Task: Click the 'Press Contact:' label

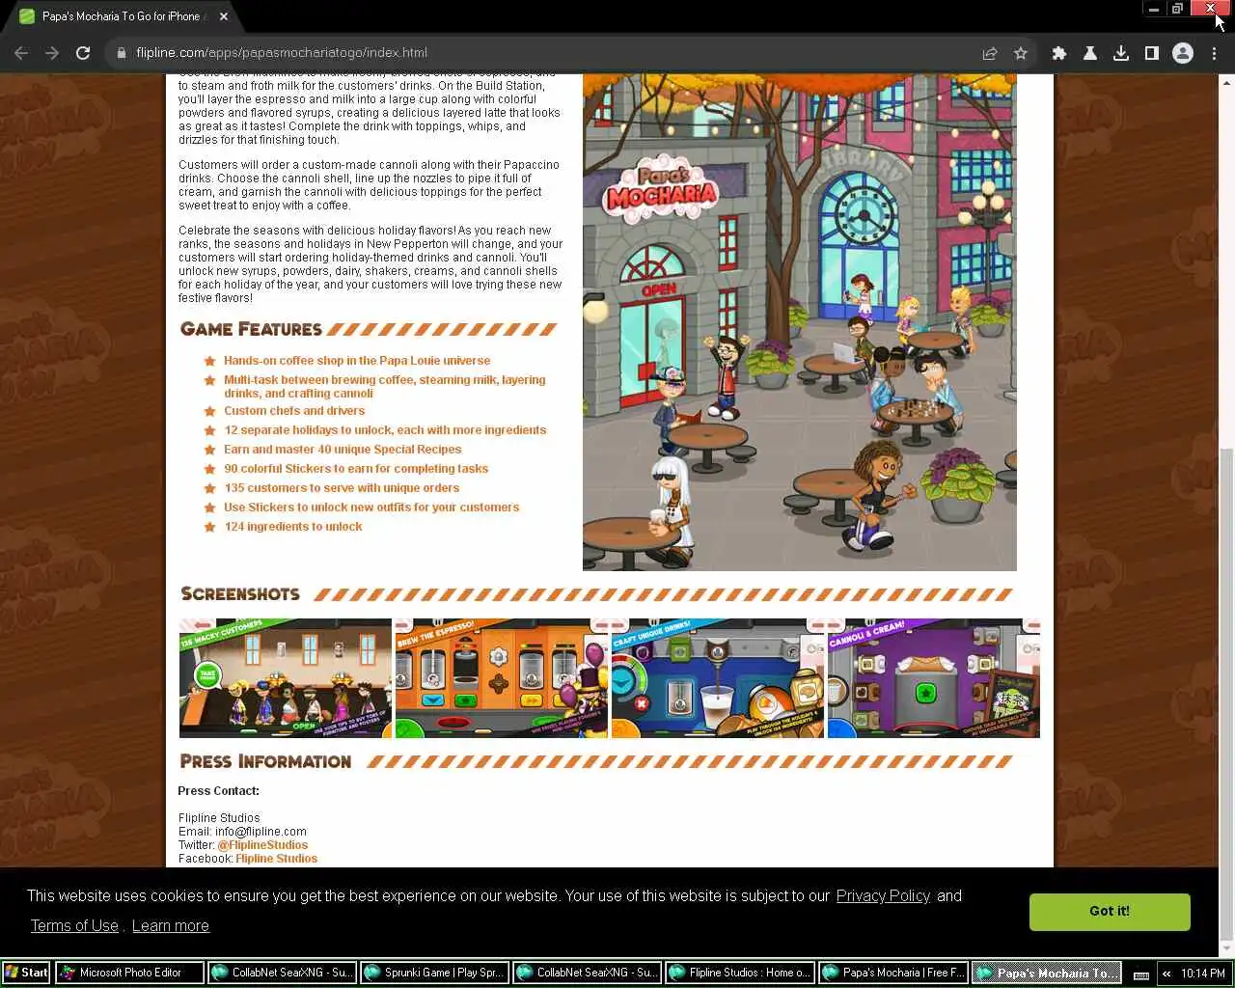Action: [219, 791]
